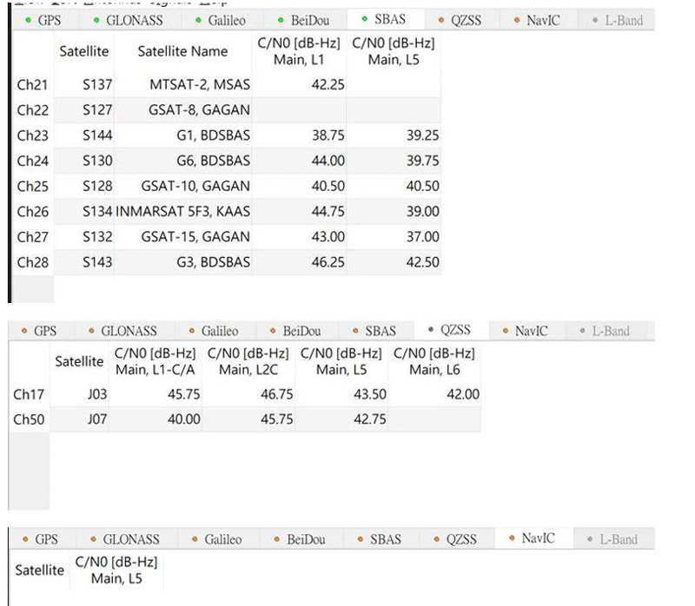Select the Ch28 row header
Viewport: 695px width, 606px height.
click(33, 263)
